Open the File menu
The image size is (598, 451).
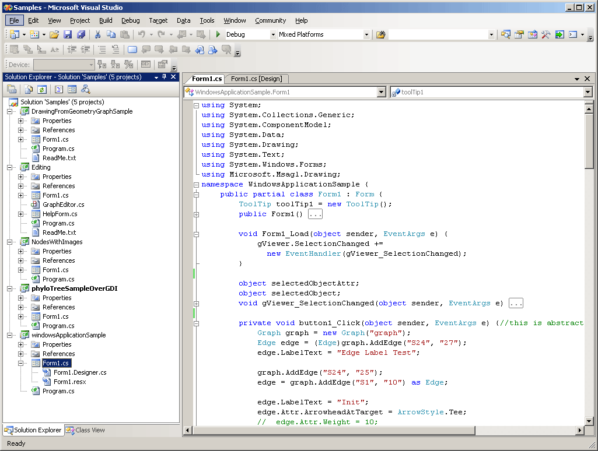14,20
